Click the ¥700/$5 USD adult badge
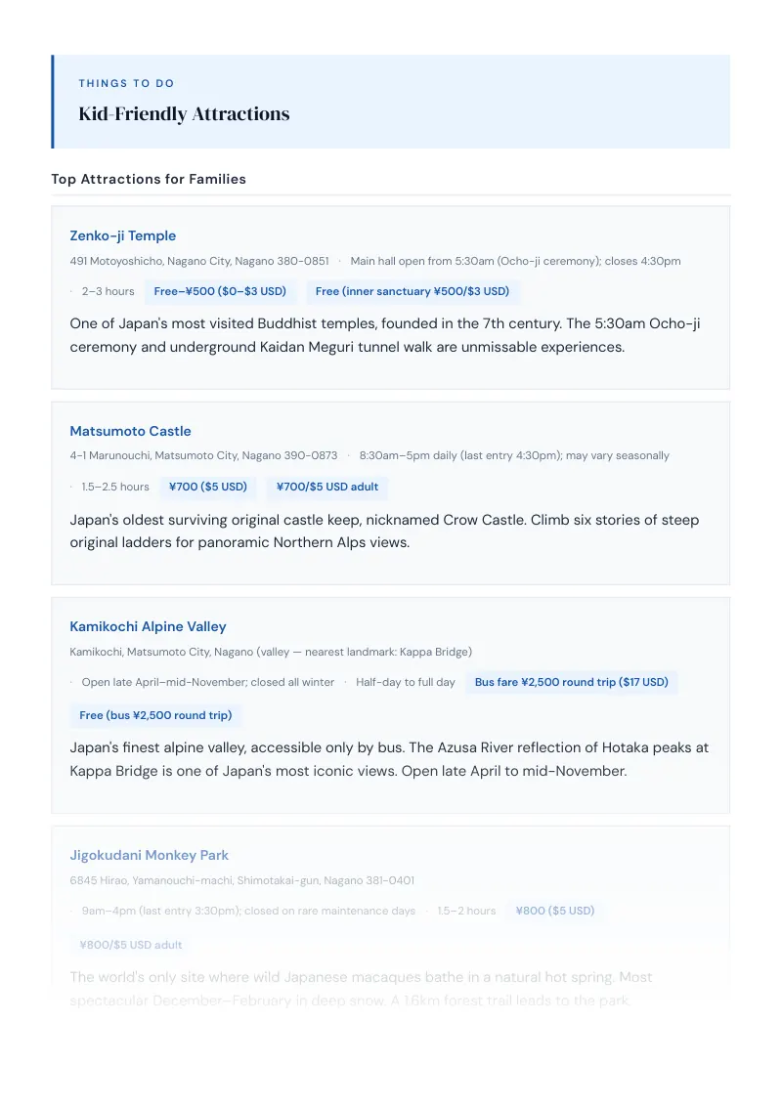 (x=327, y=487)
